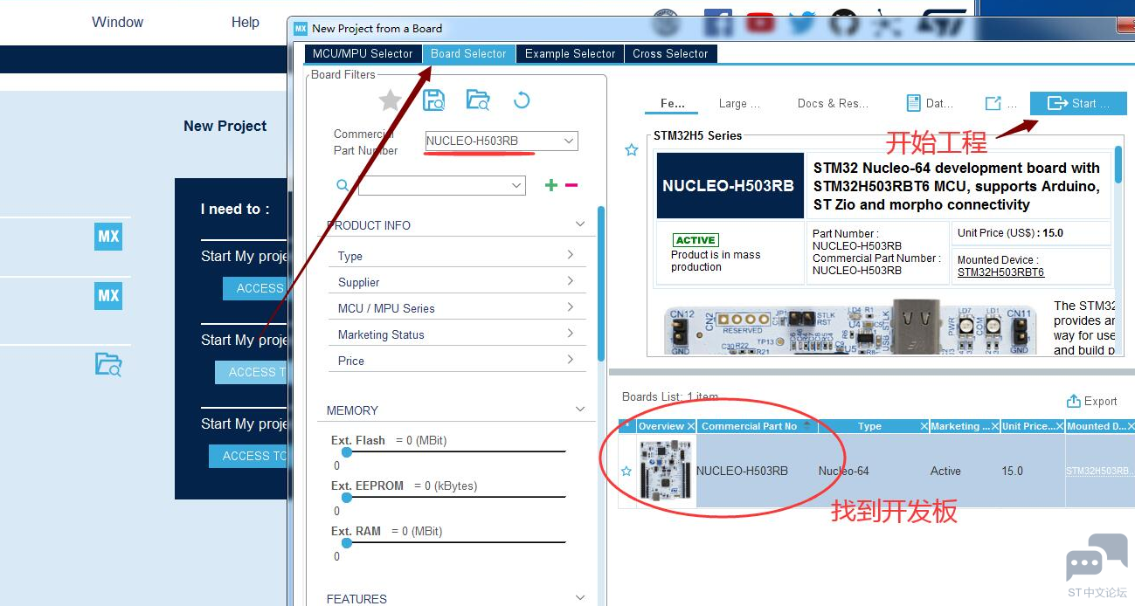
Task: Open the Docs & Resources detail tab
Action: pyautogui.click(x=833, y=103)
